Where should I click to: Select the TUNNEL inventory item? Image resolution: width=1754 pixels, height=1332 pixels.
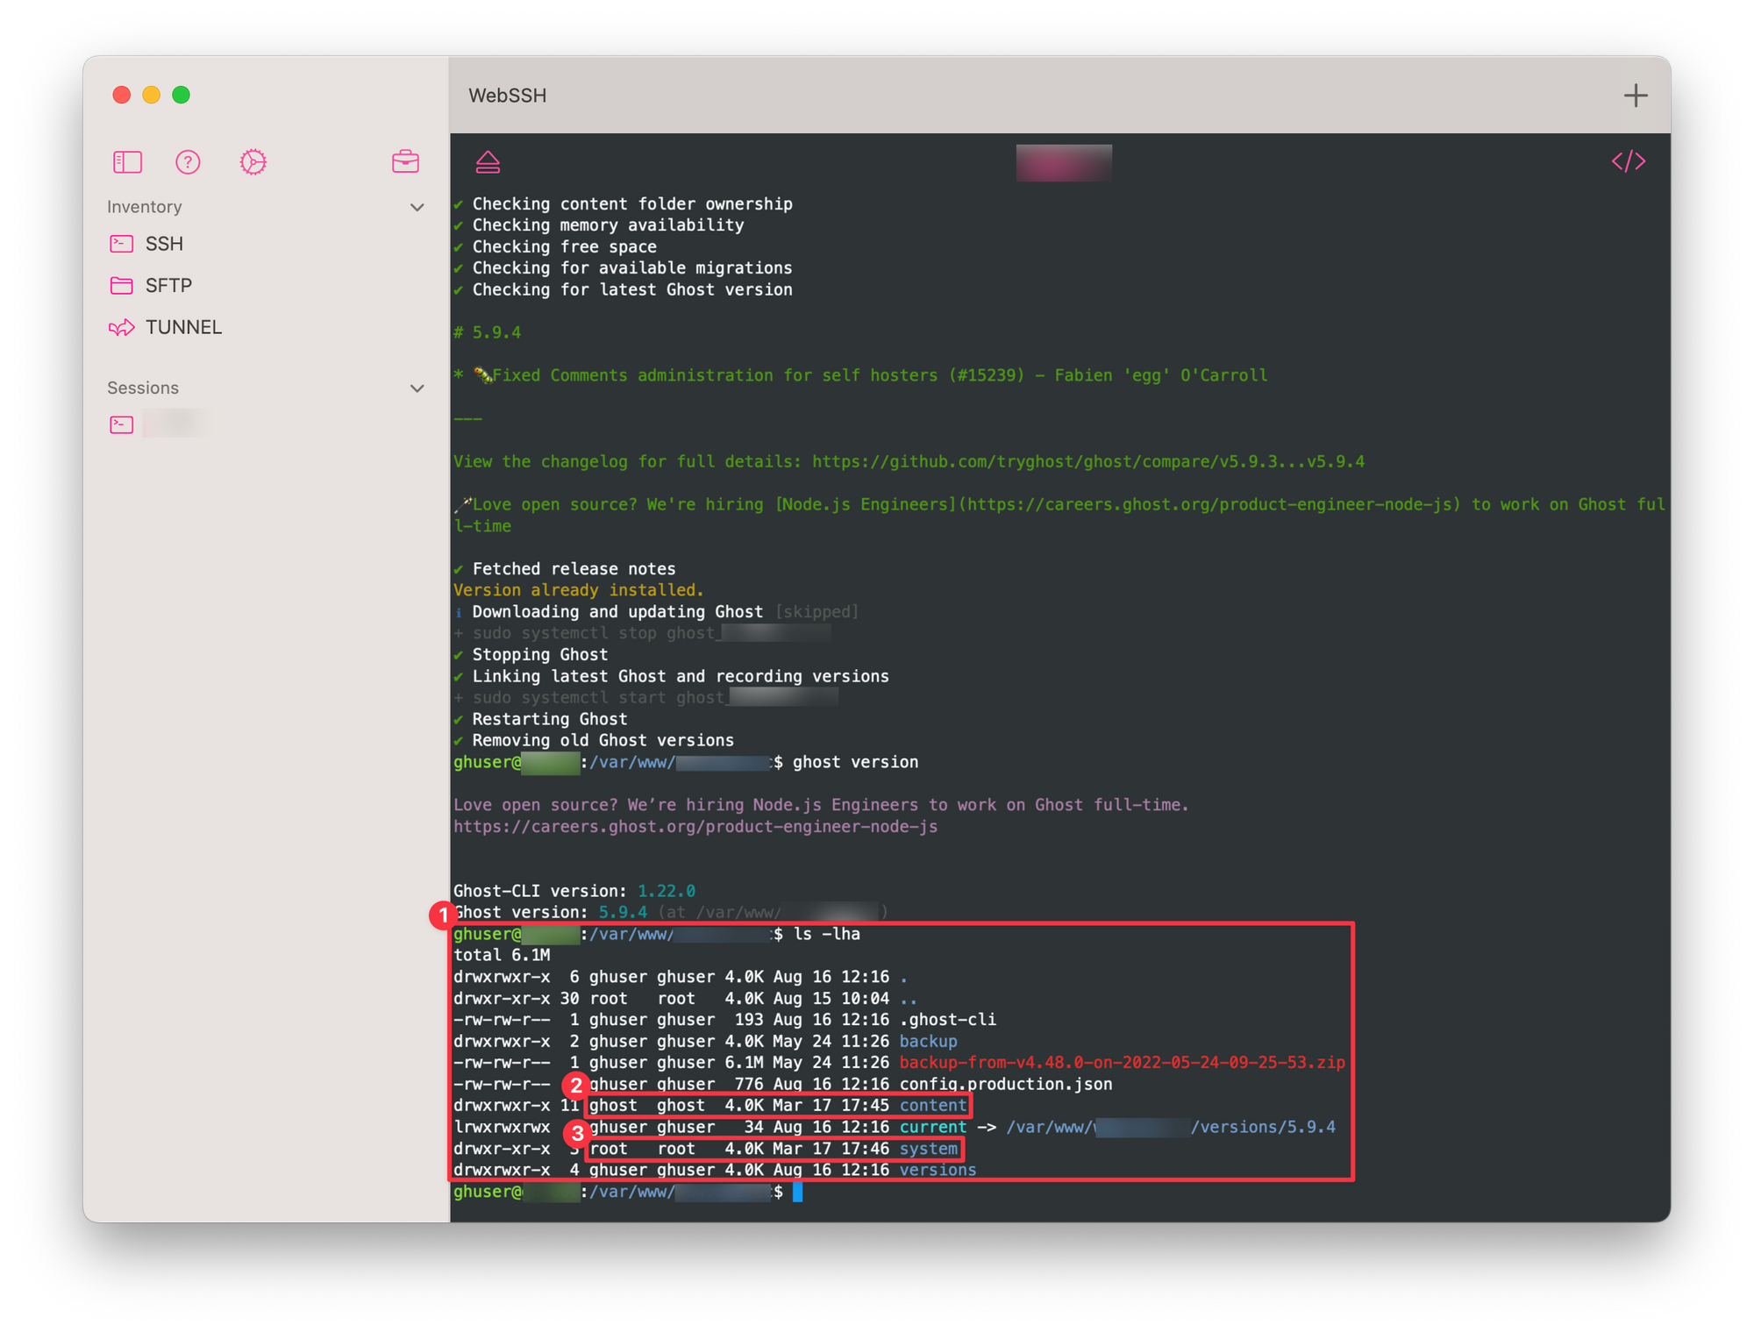[x=183, y=327]
